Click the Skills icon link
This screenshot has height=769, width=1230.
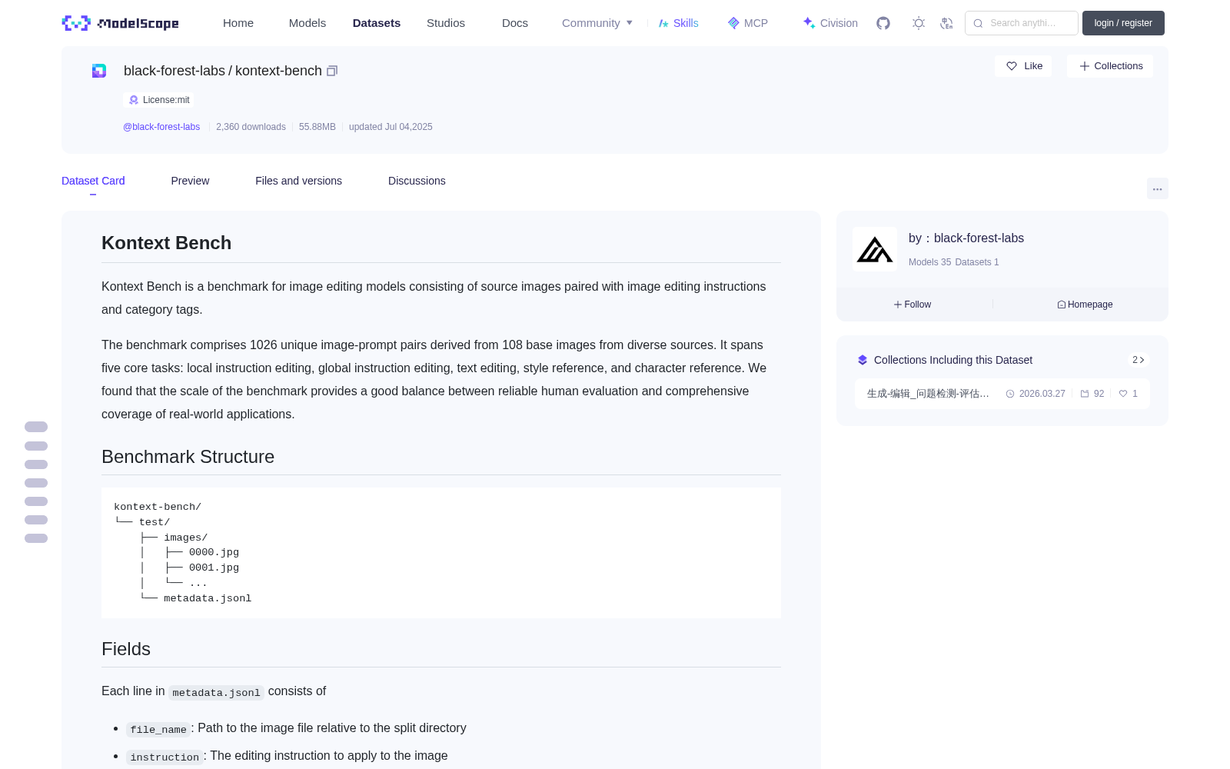click(x=678, y=23)
